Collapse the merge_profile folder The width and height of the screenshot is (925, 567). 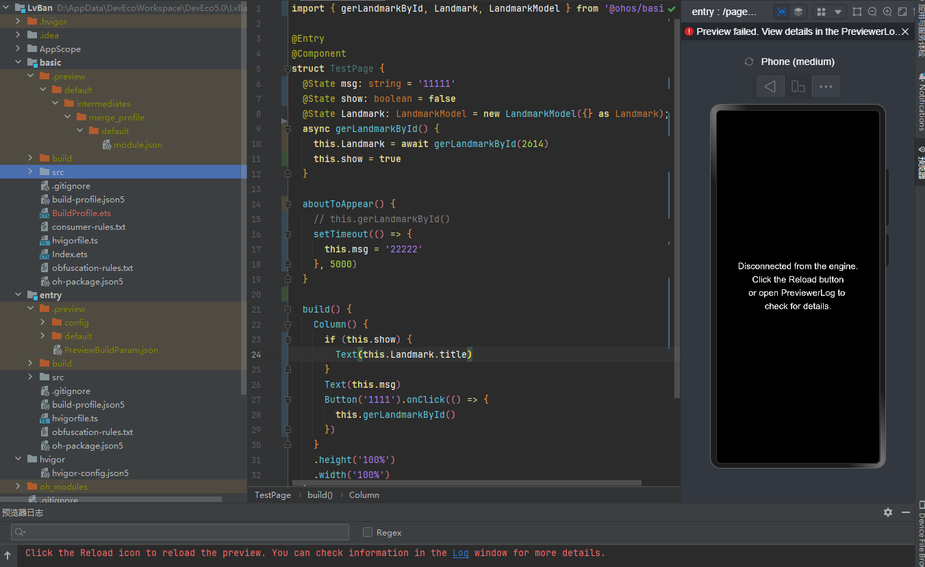click(x=68, y=117)
